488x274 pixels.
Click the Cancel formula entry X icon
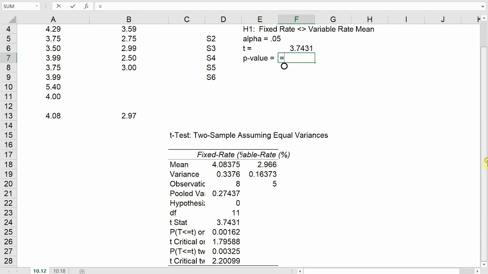[x=59, y=6]
